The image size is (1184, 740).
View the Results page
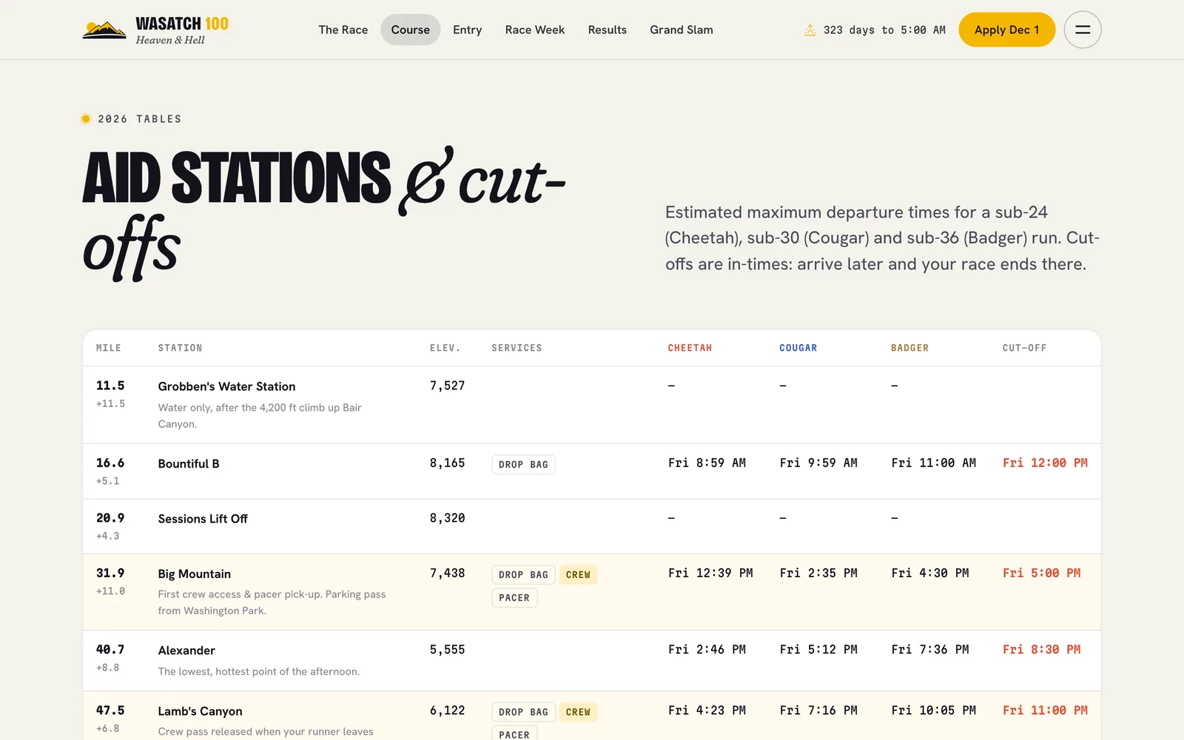tap(607, 30)
